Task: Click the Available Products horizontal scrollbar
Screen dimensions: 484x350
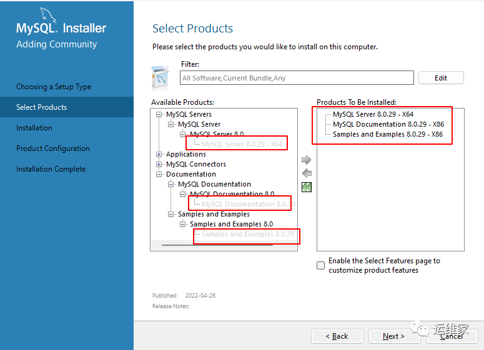Action: (217, 245)
